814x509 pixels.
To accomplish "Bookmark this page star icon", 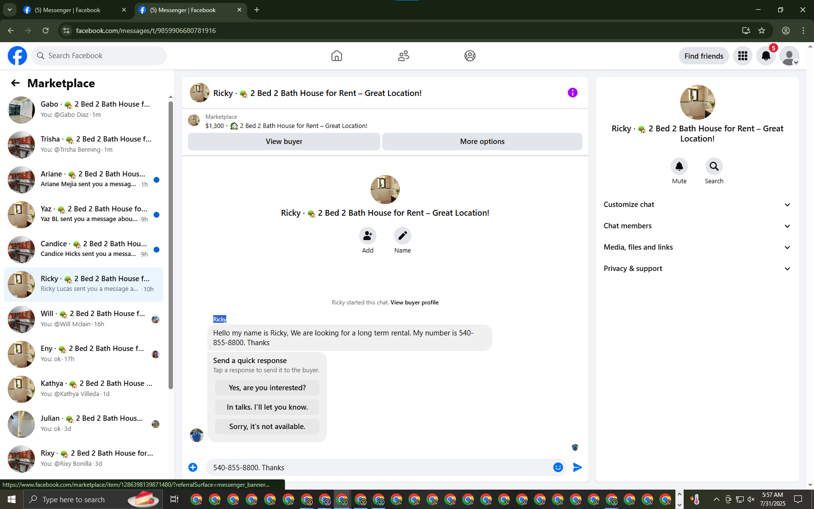I will pos(762,31).
